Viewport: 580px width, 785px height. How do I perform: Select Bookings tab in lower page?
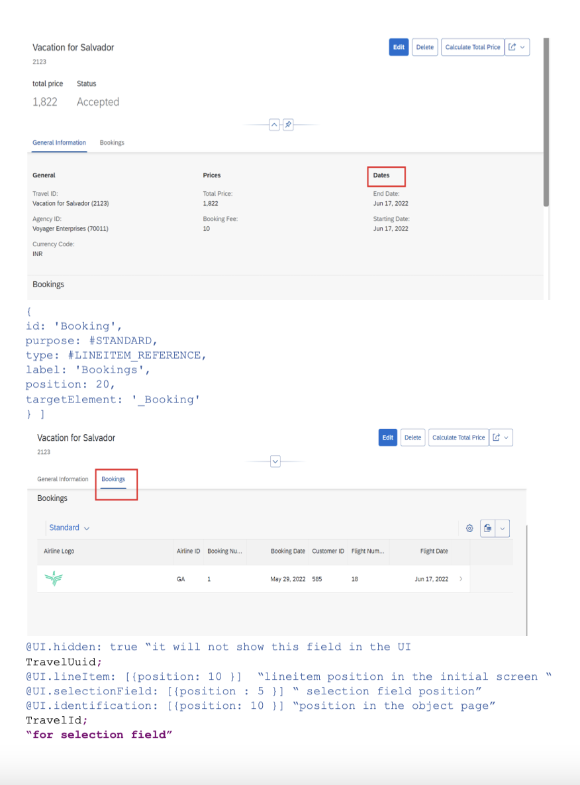click(x=113, y=480)
